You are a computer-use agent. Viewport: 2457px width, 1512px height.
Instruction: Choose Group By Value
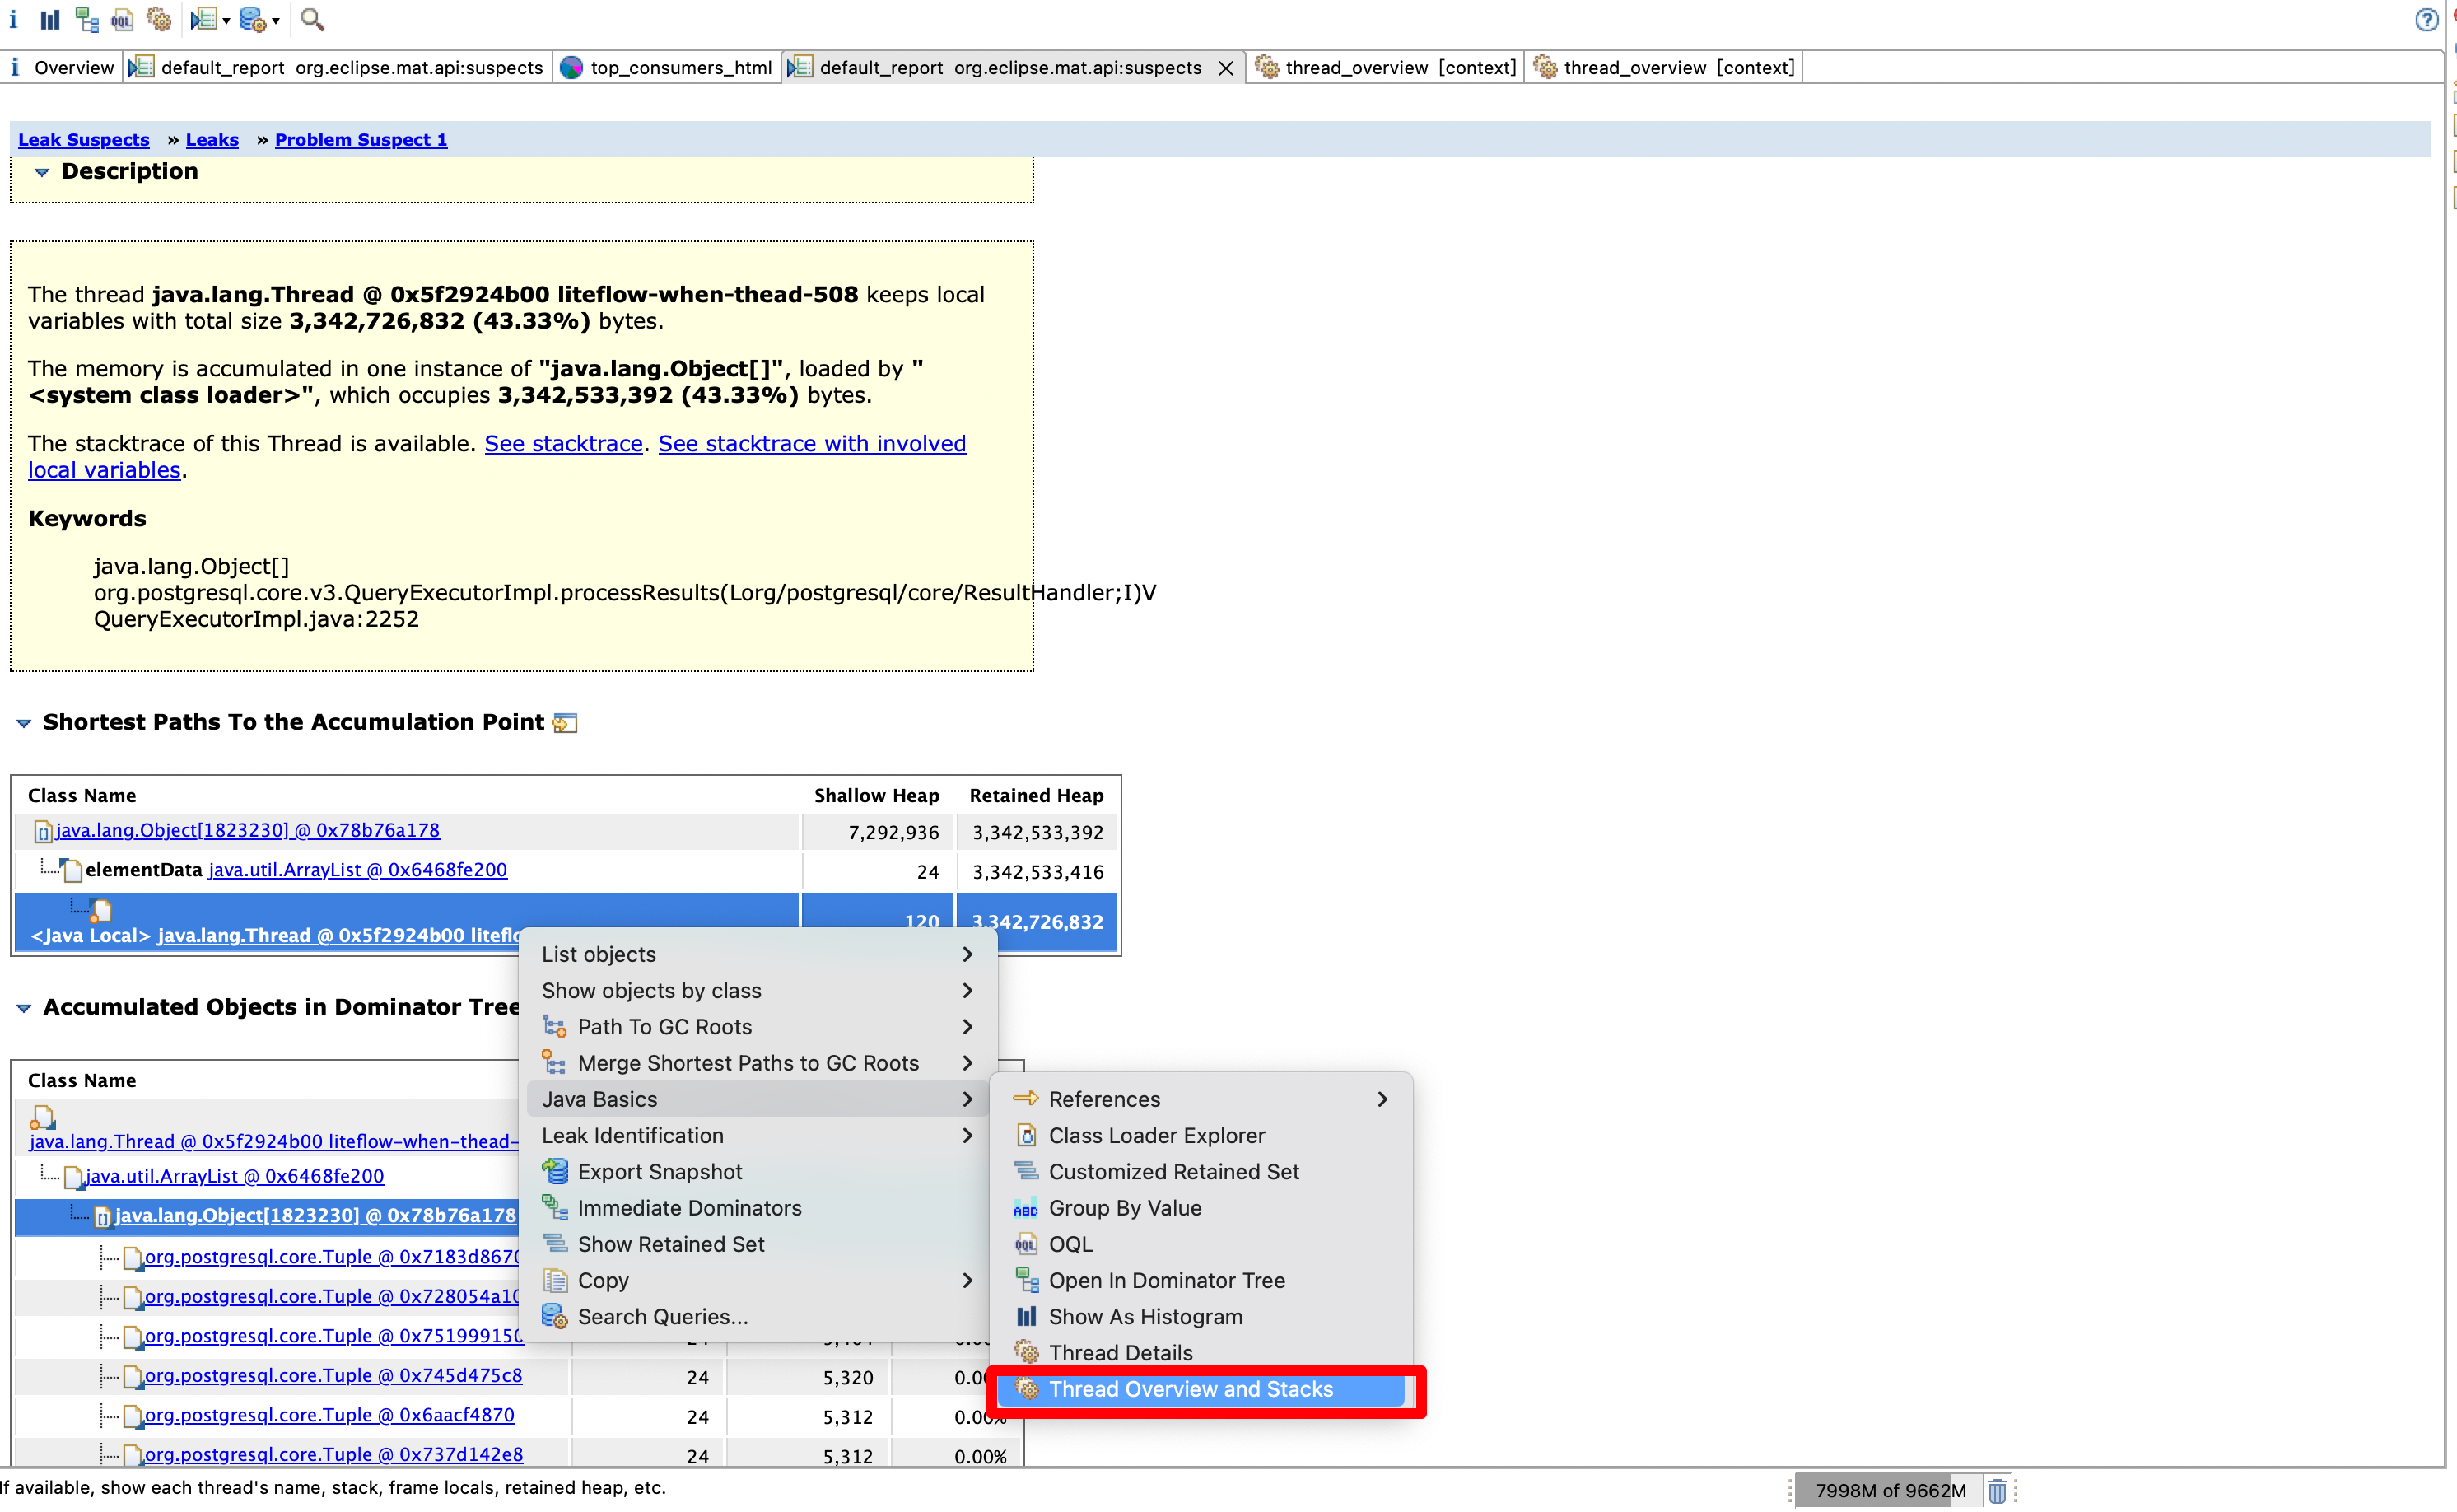click(x=1201, y=1208)
